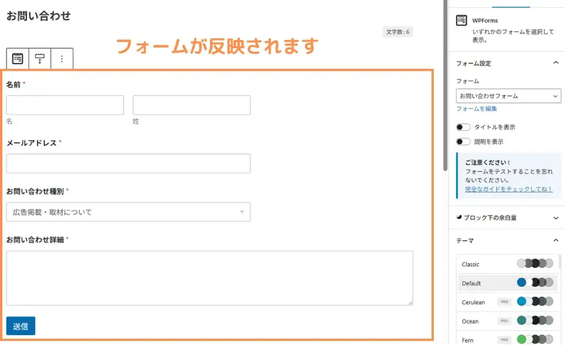Toggle the タイトルを表示 switch
The height and width of the screenshot is (345, 565).
pos(463,127)
